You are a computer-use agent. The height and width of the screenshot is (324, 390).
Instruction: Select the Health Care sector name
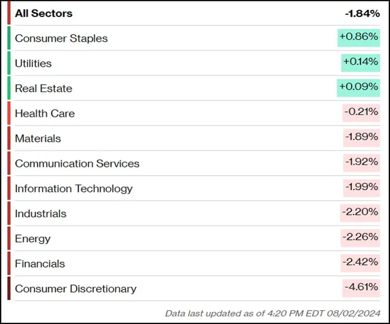[45, 113]
